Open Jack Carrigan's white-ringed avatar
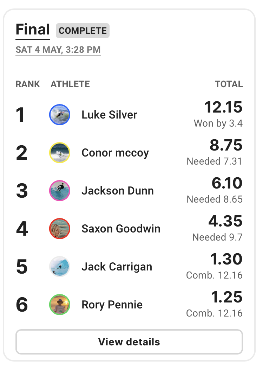Viewport: 269px width, 370px height. [60, 267]
